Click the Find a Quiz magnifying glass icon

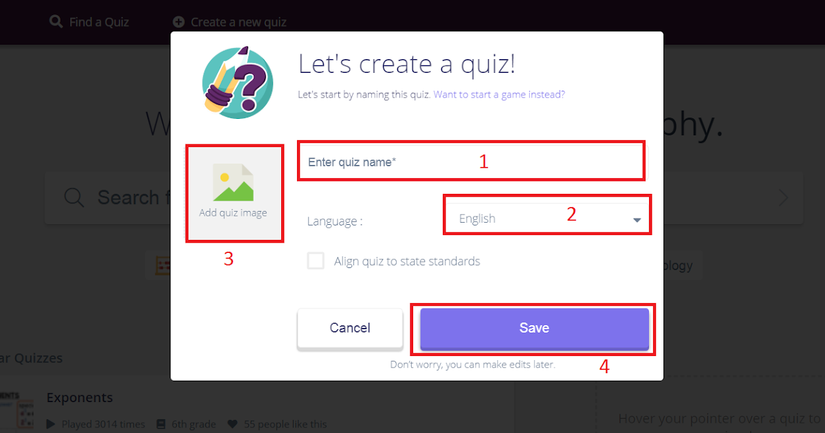pyautogui.click(x=56, y=21)
